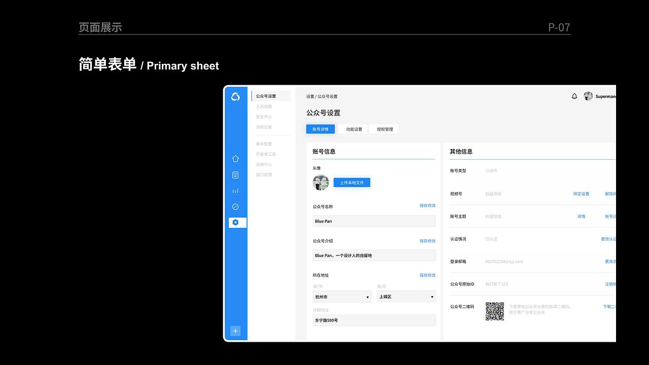Viewport: 649px width, 365px height.
Task: Open the notification bell icon
Action: (574, 96)
